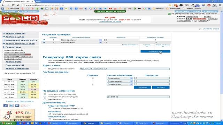Open level 2 'Ежемесячно' dropdown in depth section
Viewport: 223px width, 125px height.
[x=120, y=84]
